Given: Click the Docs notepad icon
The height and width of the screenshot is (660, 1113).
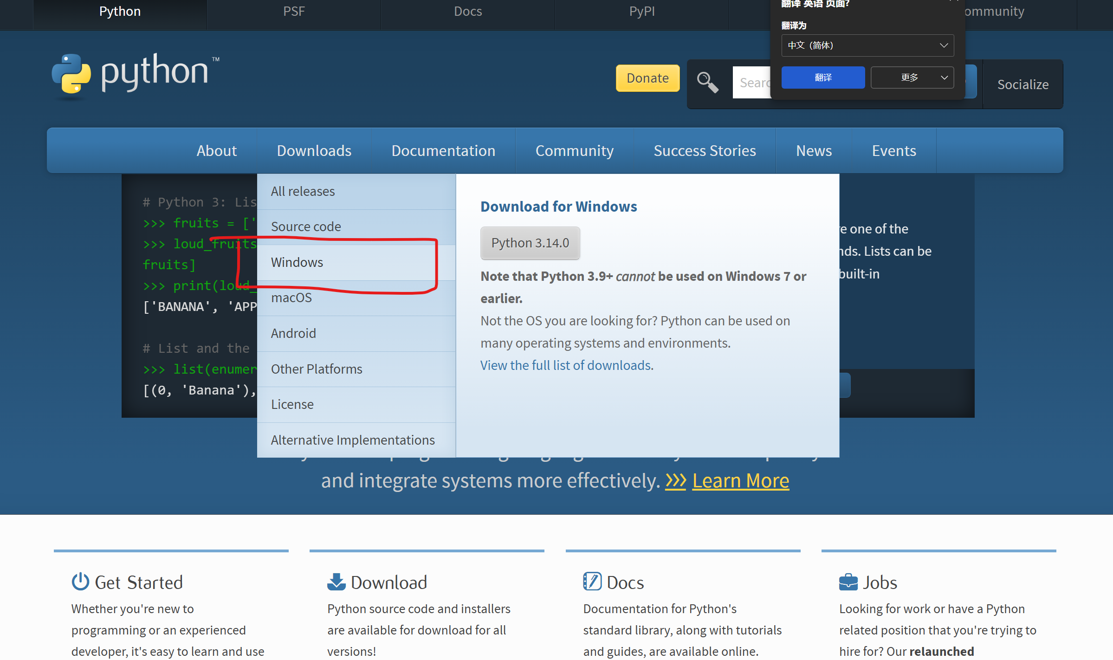Looking at the screenshot, I should 592,582.
